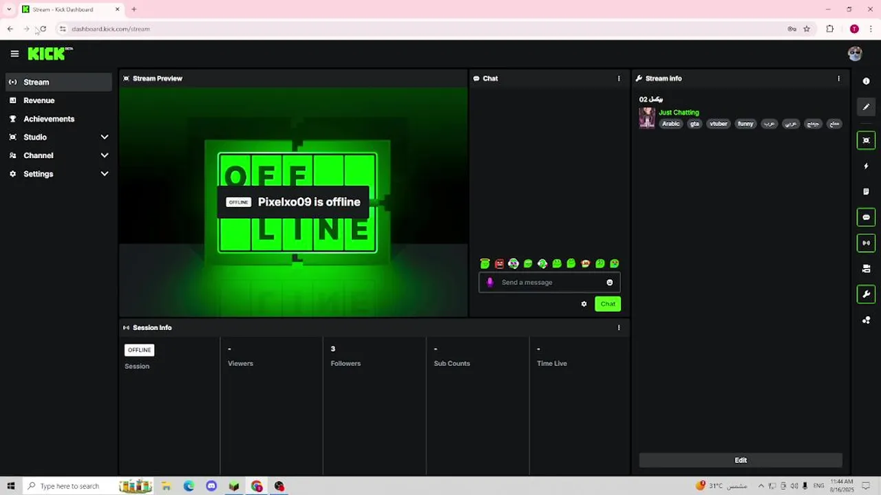Open Session Info three-dot menu
The width and height of the screenshot is (881, 495).
tap(619, 327)
